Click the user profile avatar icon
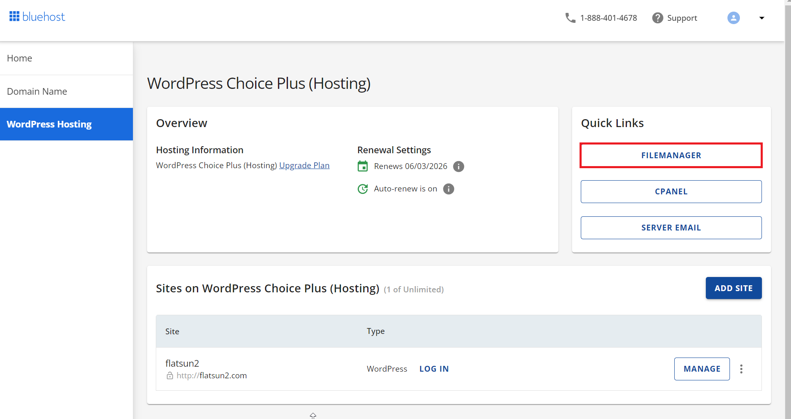This screenshot has height=419, width=791. [x=734, y=18]
